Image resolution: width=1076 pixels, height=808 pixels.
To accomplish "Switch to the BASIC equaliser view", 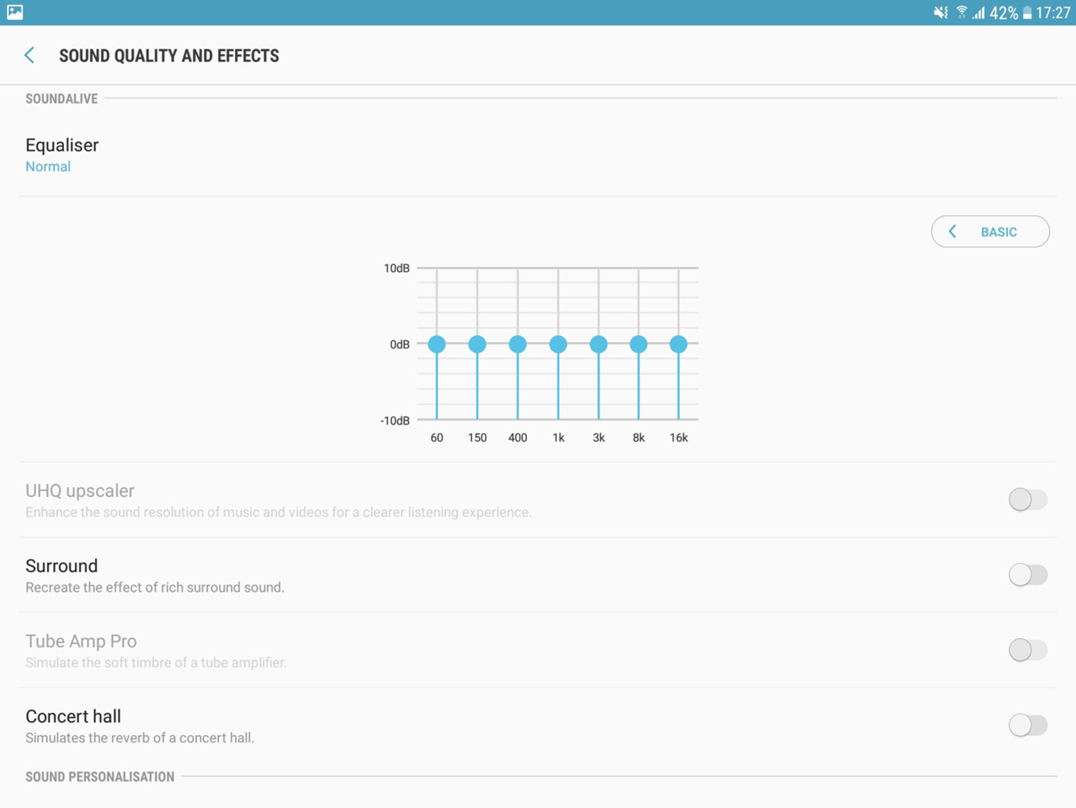I will point(990,232).
